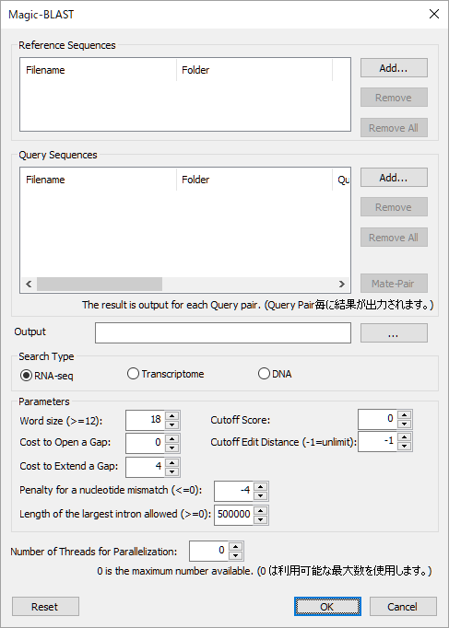Increase Cutoff Edit Distance value
This screenshot has width=449, height=628.
coord(404,437)
